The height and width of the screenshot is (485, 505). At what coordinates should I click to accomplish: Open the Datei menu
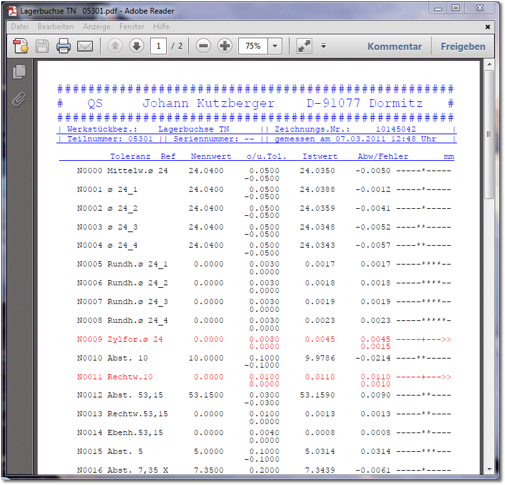pos(19,27)
